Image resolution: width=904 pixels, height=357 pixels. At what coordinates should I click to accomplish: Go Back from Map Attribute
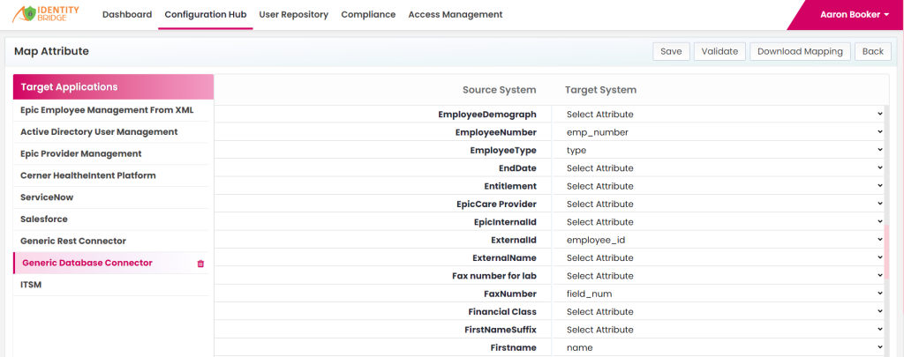(x=873, y=51)
